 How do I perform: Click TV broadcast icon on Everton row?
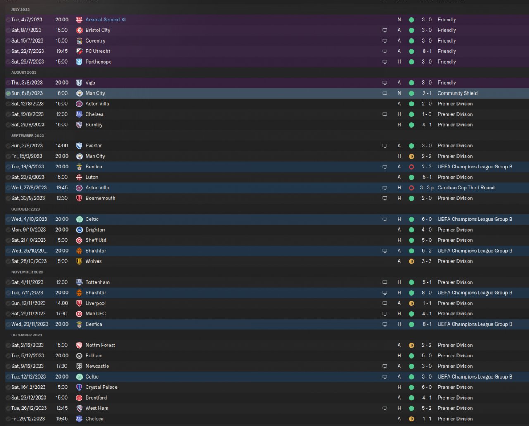click(385, 146)
